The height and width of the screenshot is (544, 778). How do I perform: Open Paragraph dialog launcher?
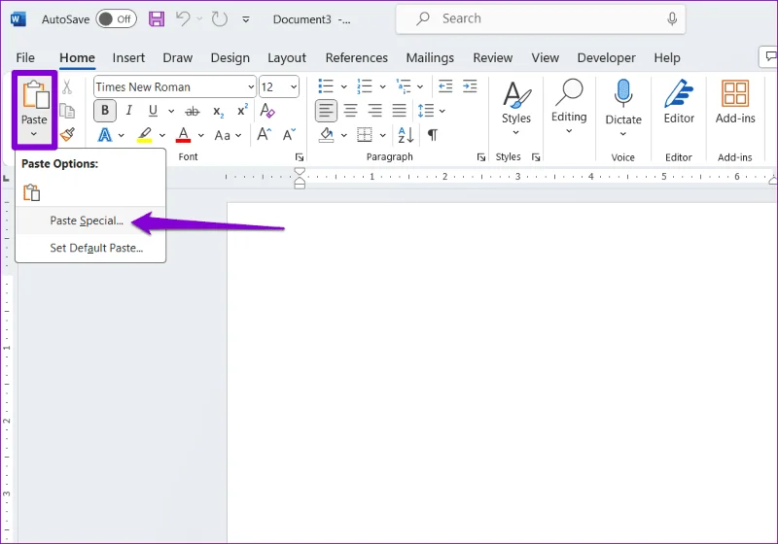(x=480, y=157)
